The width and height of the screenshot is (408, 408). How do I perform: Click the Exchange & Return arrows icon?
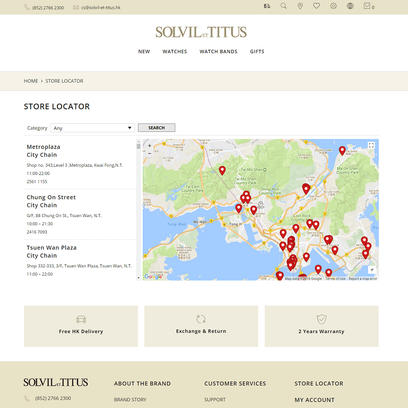(x=201, y=319)
